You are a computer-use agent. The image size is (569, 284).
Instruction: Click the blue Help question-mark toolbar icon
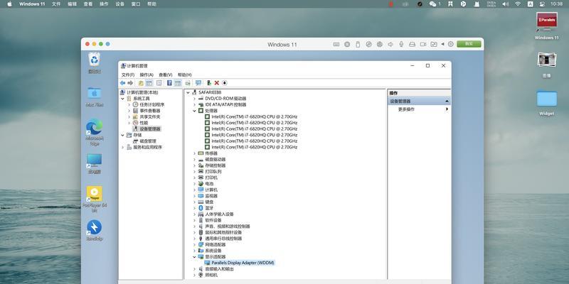point(169,83)
